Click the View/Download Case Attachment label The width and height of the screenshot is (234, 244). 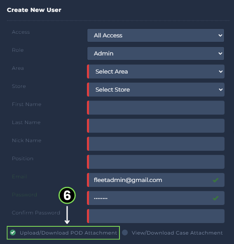[177, 233]
